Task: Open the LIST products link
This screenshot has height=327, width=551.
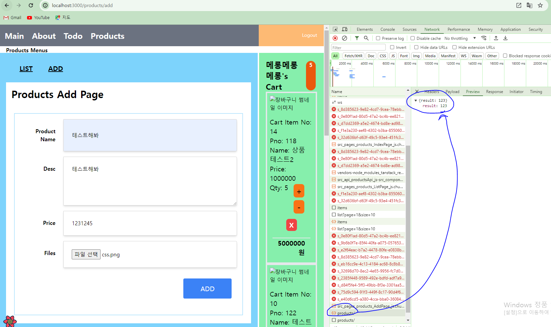Action: click(26, 69)
